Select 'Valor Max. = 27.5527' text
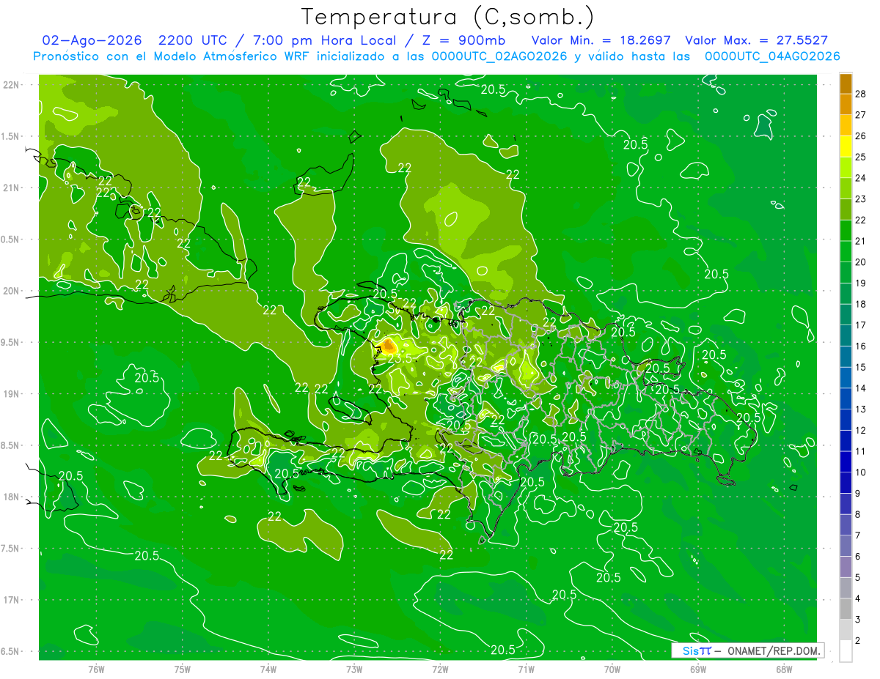This screenshot has width=880, height=679. coord(756,40)
